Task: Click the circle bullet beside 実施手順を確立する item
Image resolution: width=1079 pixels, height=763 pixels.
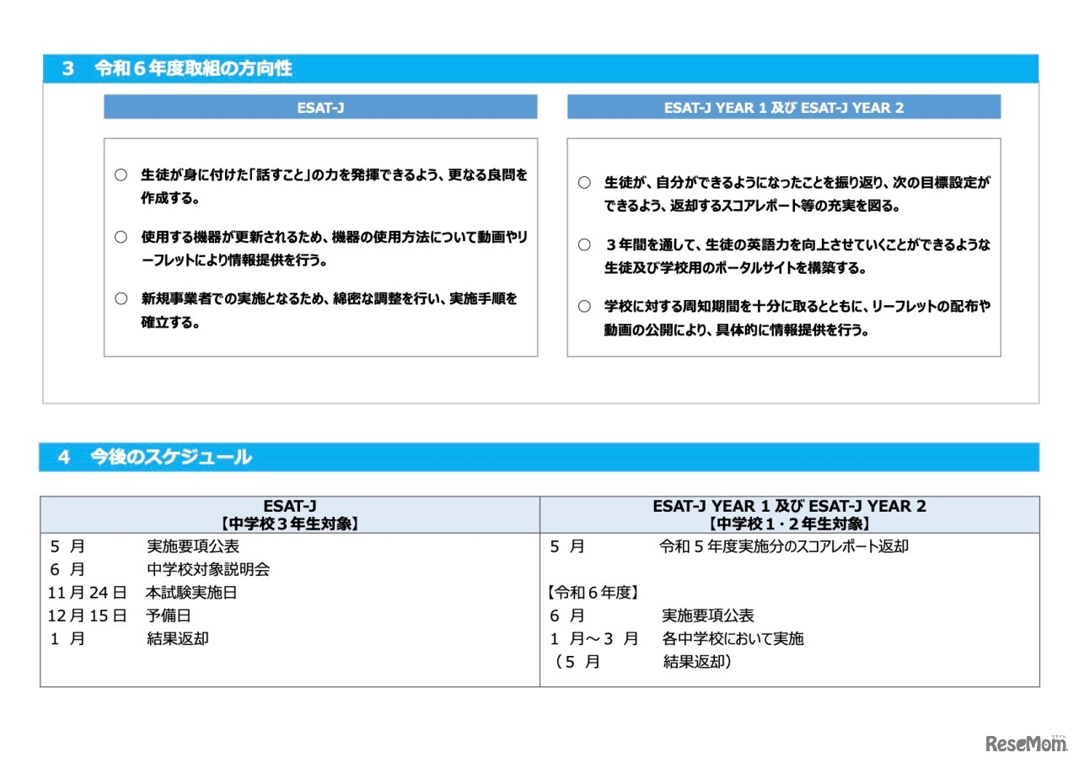Action: tap(121, 300)
